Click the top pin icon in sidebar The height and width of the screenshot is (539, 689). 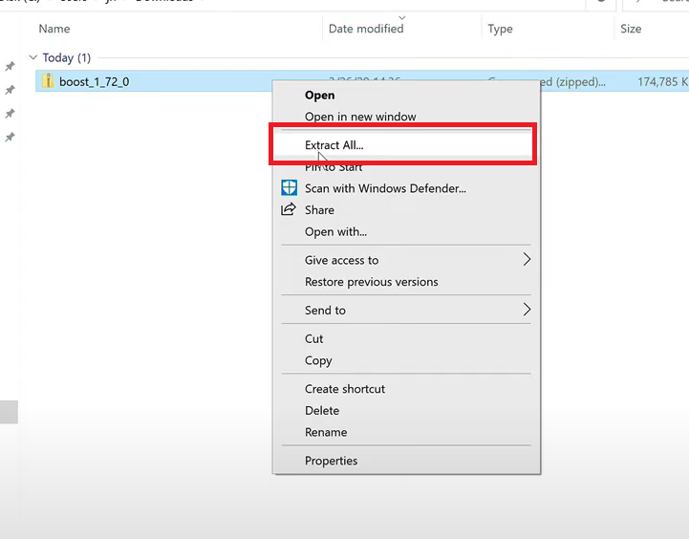10,66
